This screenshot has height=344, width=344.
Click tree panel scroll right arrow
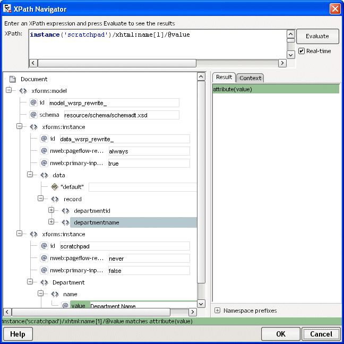[x=193, y=312]
